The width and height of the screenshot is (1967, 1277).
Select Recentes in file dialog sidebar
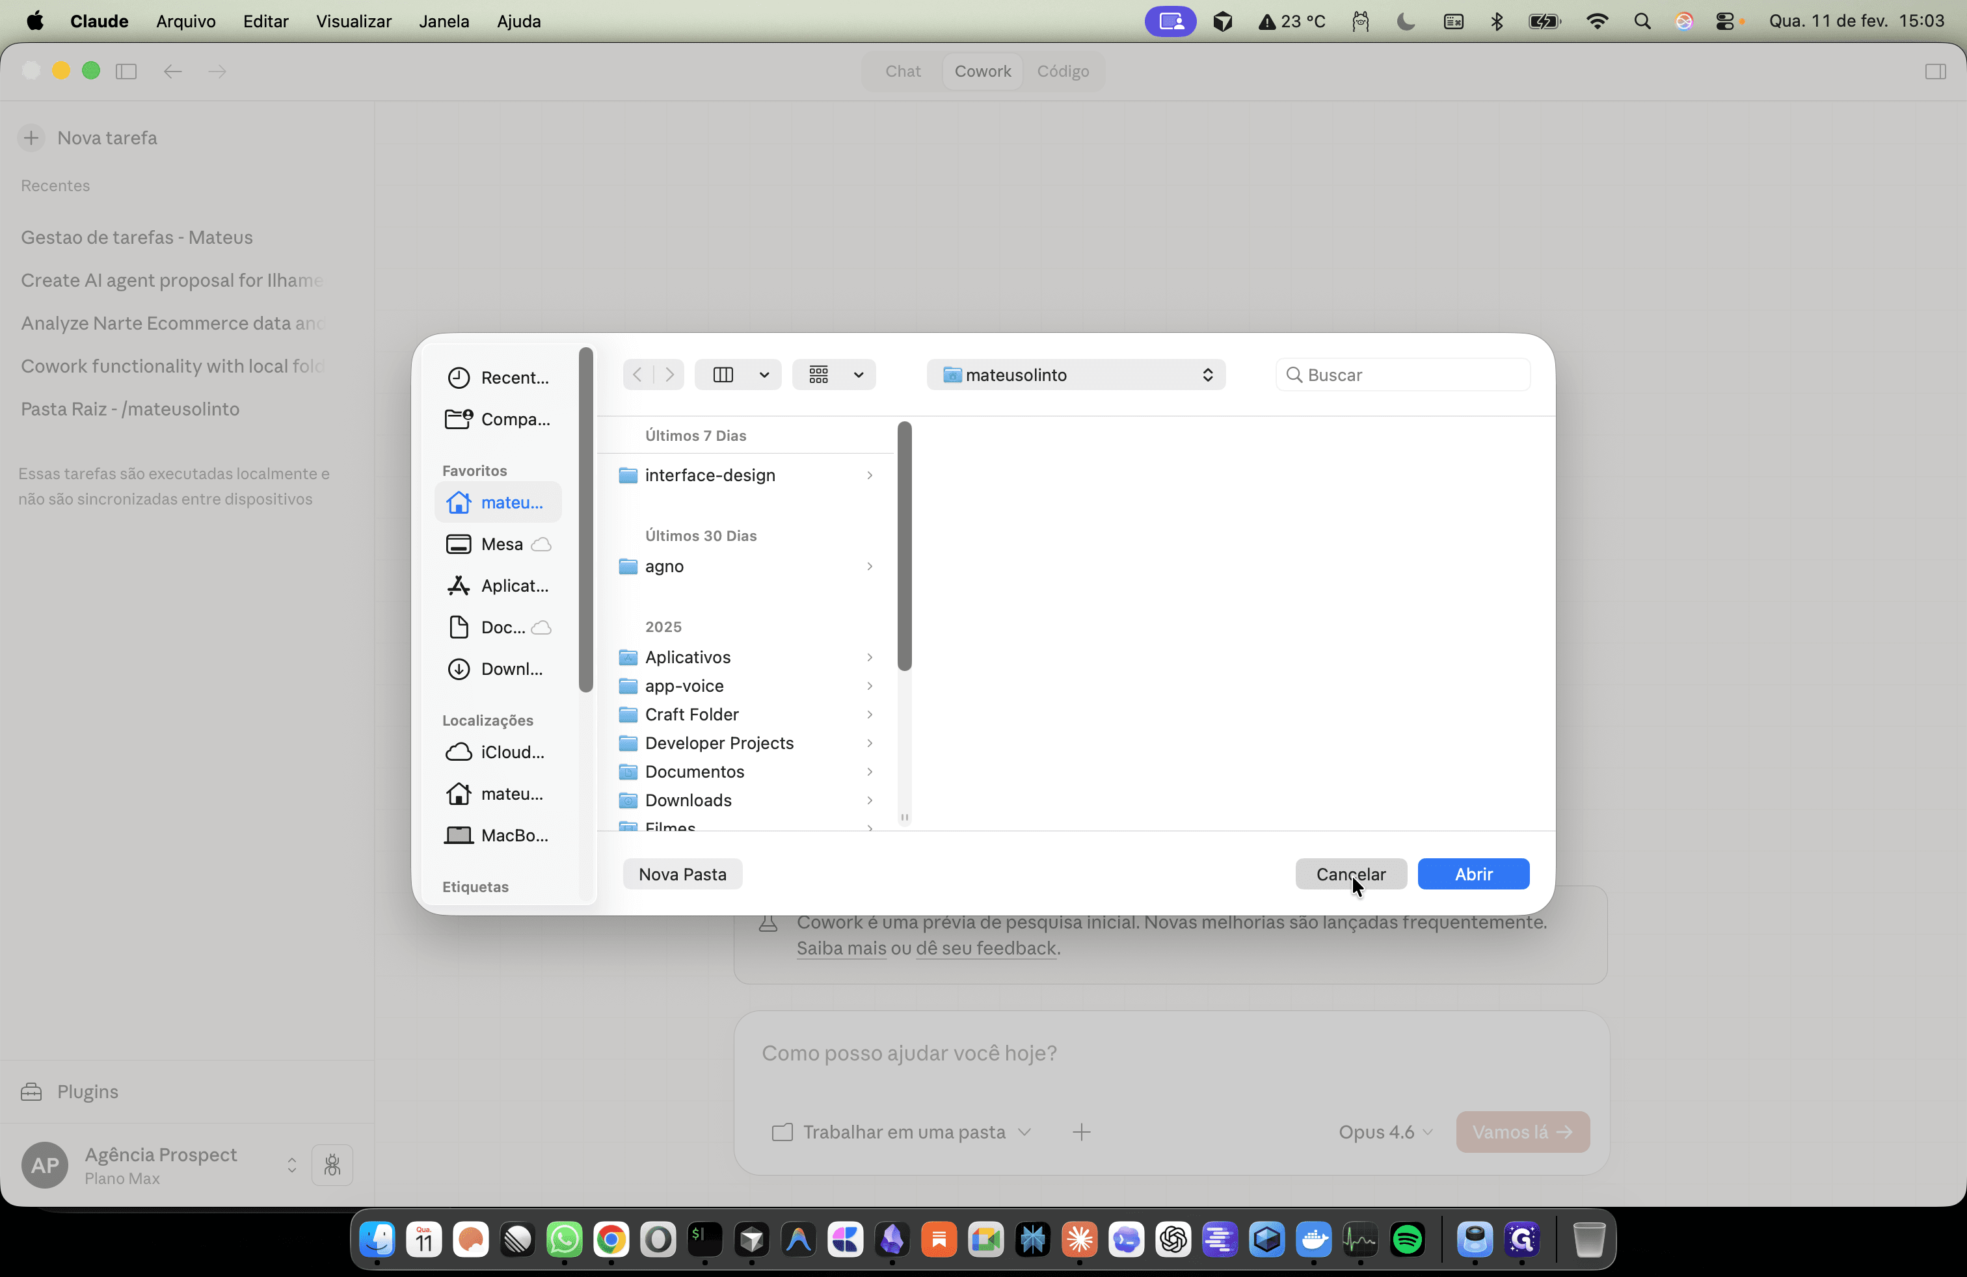tap(498, 378)
